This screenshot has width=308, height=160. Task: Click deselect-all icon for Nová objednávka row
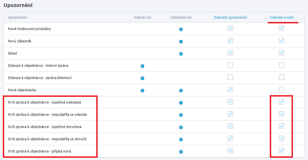coord(181,90)
